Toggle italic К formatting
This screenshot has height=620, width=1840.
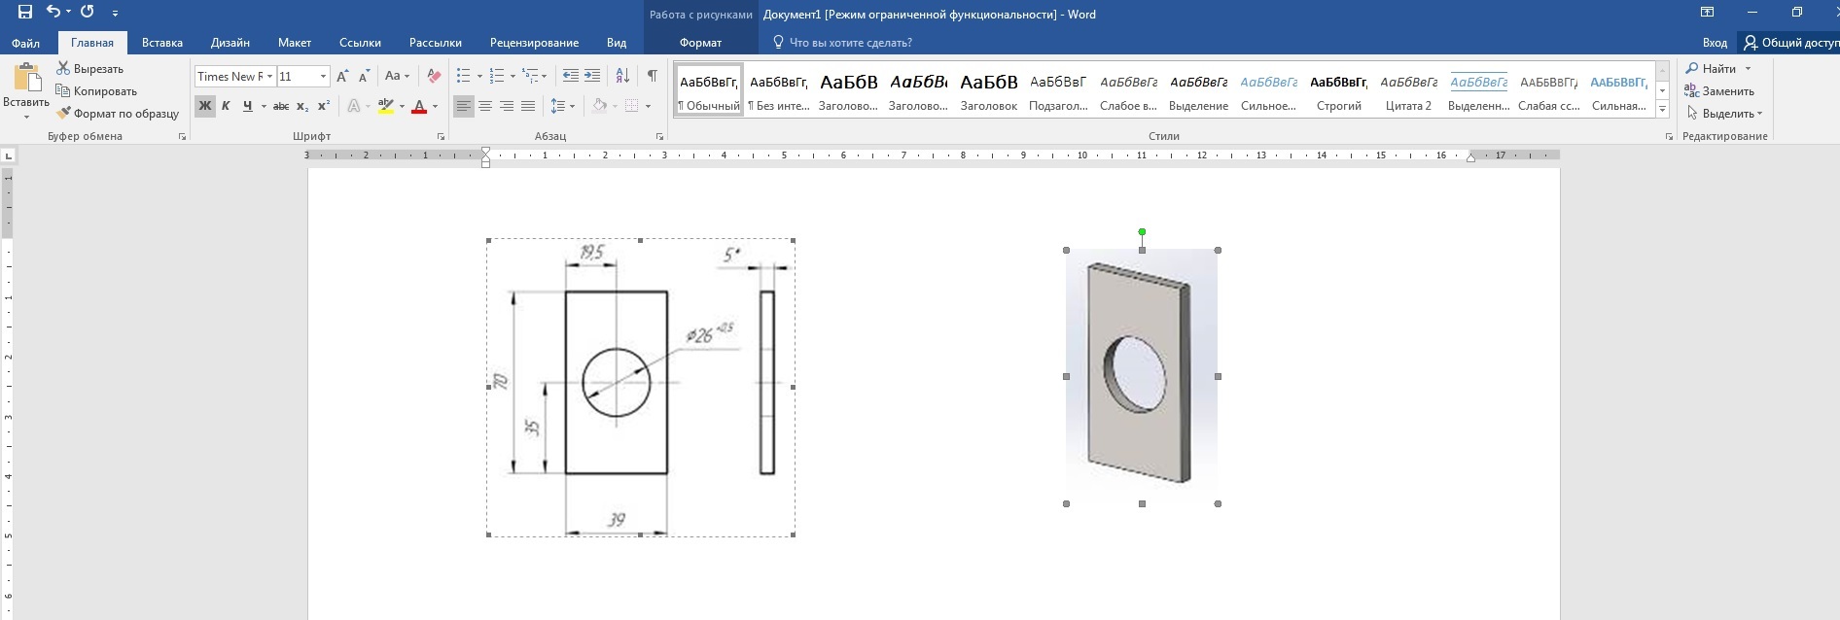click(226, 106)
